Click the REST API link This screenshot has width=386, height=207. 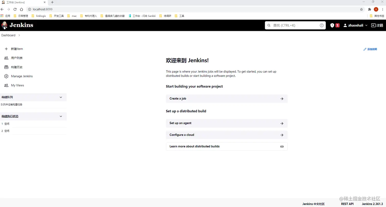(347, 204)
